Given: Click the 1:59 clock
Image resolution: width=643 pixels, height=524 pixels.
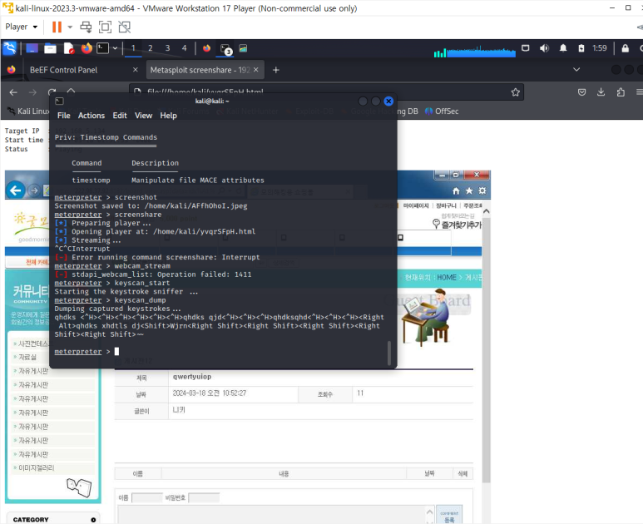Looking at the screenshot, I should tap(600, 48).
